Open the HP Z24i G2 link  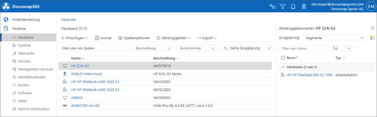(80, 66)
